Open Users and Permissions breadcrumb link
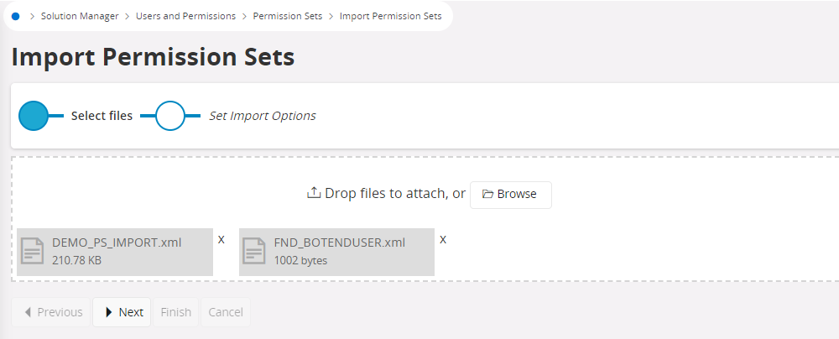This screenshot has height=339, width=839. pyautogui.click(x=186, y=16)
